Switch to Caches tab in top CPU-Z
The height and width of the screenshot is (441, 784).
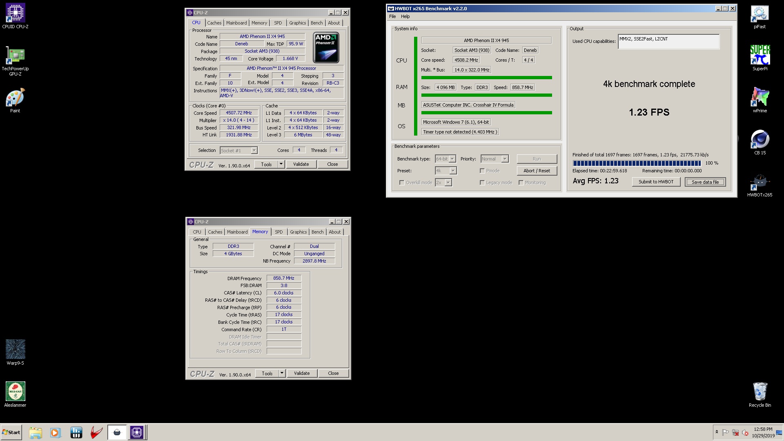click(x=214, y=23)
